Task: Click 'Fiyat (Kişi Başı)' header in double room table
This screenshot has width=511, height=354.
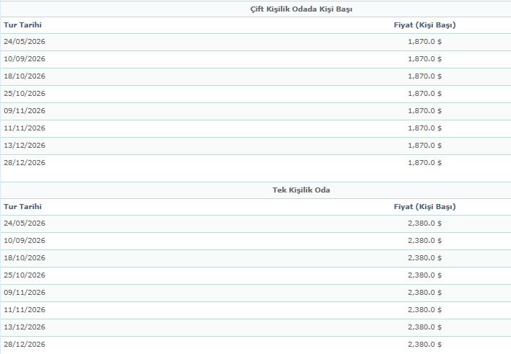Action: [424, 25]
